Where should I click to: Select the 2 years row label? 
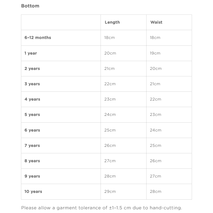32,68
